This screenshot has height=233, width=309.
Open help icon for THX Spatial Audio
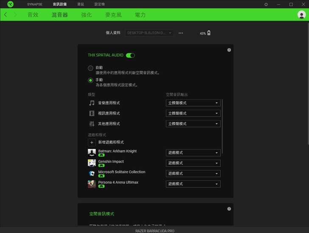[x=229, y=50]
